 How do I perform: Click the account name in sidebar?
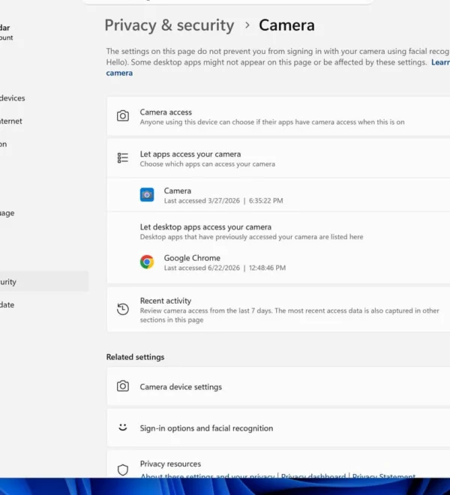click(x=4, y=28)
